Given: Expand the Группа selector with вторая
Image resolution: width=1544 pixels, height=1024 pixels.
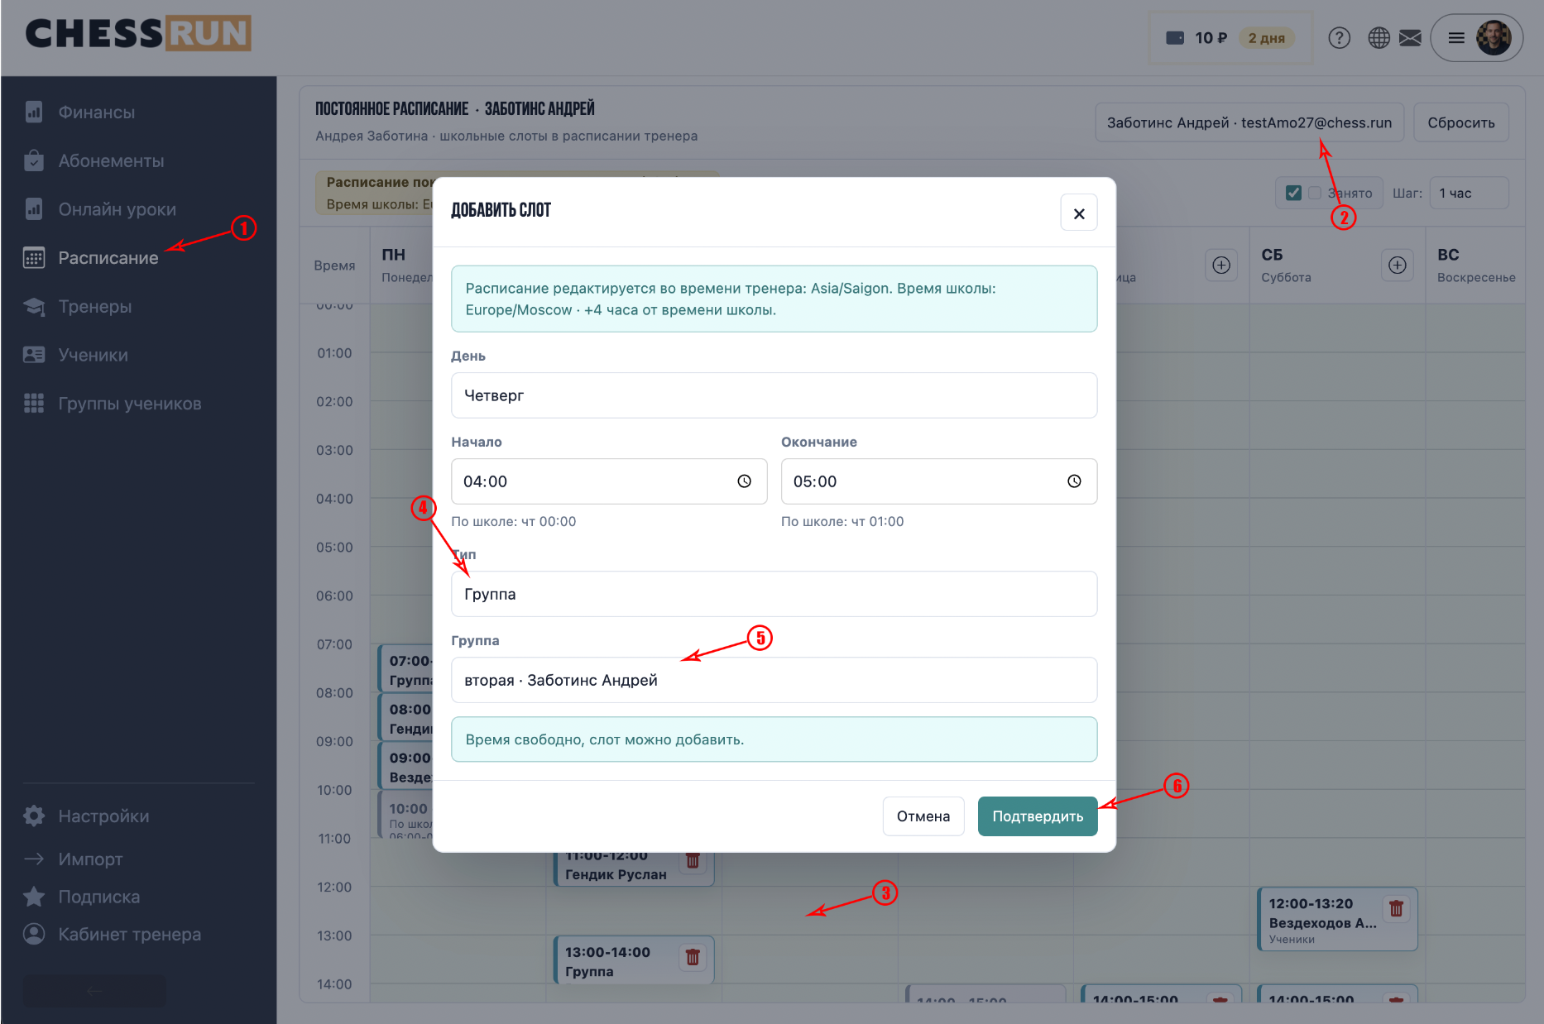Looking at the screenshot, I should (x=774, y=680).
